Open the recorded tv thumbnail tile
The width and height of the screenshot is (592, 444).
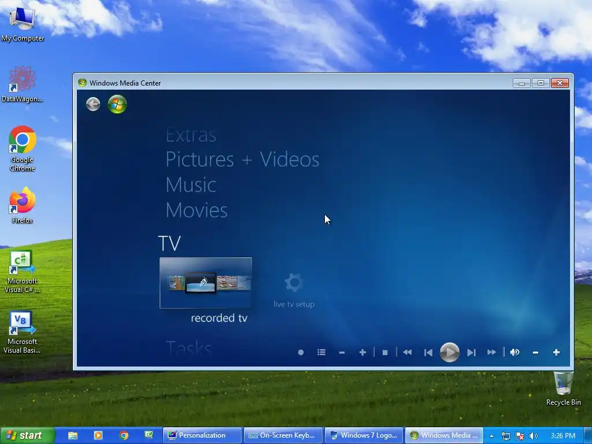click(x=205, y=283)
